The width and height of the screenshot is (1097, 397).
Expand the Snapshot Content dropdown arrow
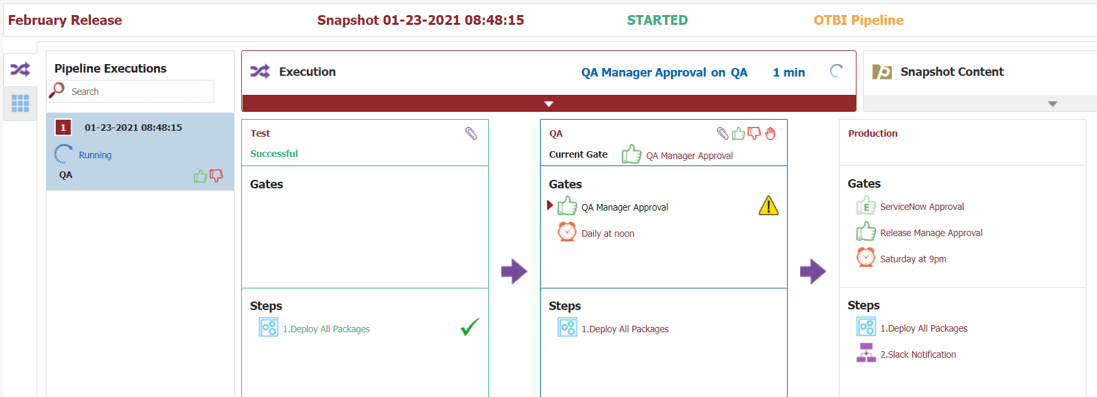pos(1052,104)
